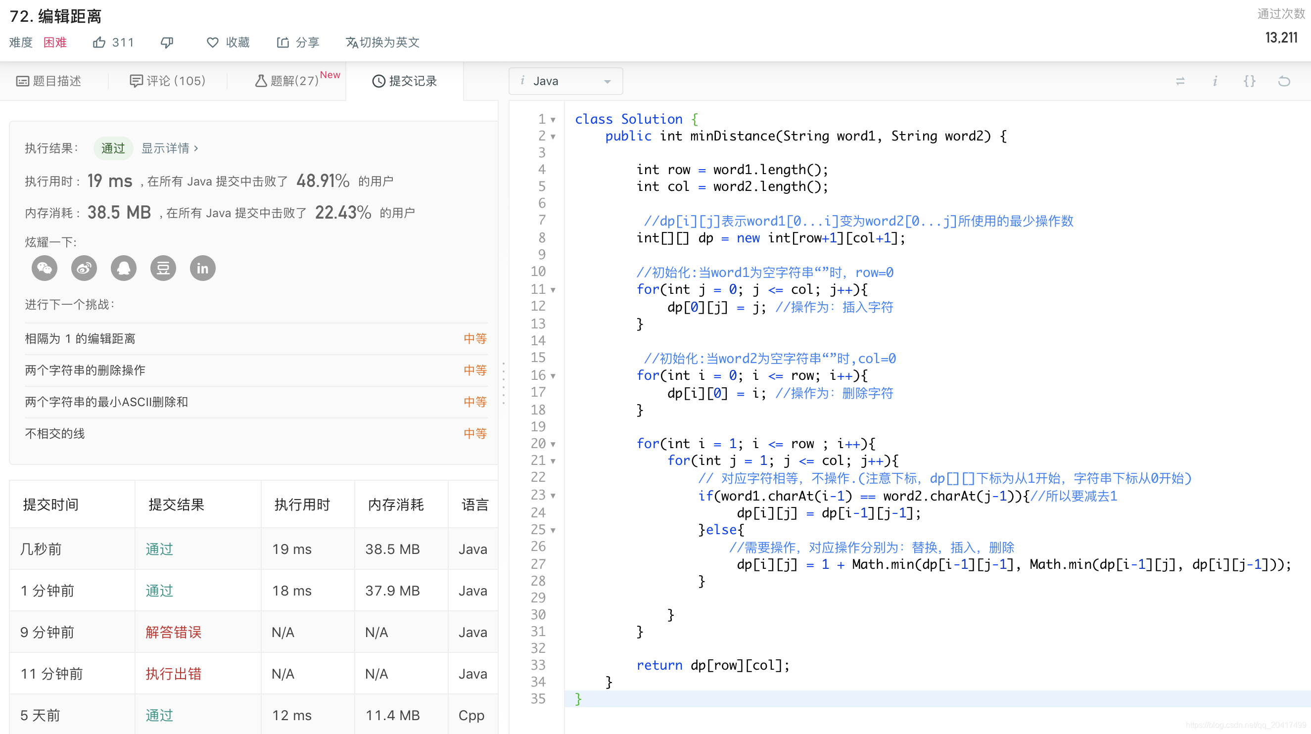
Task: Click the settings/filter icon in editor
Action: tap(1180, 81)
